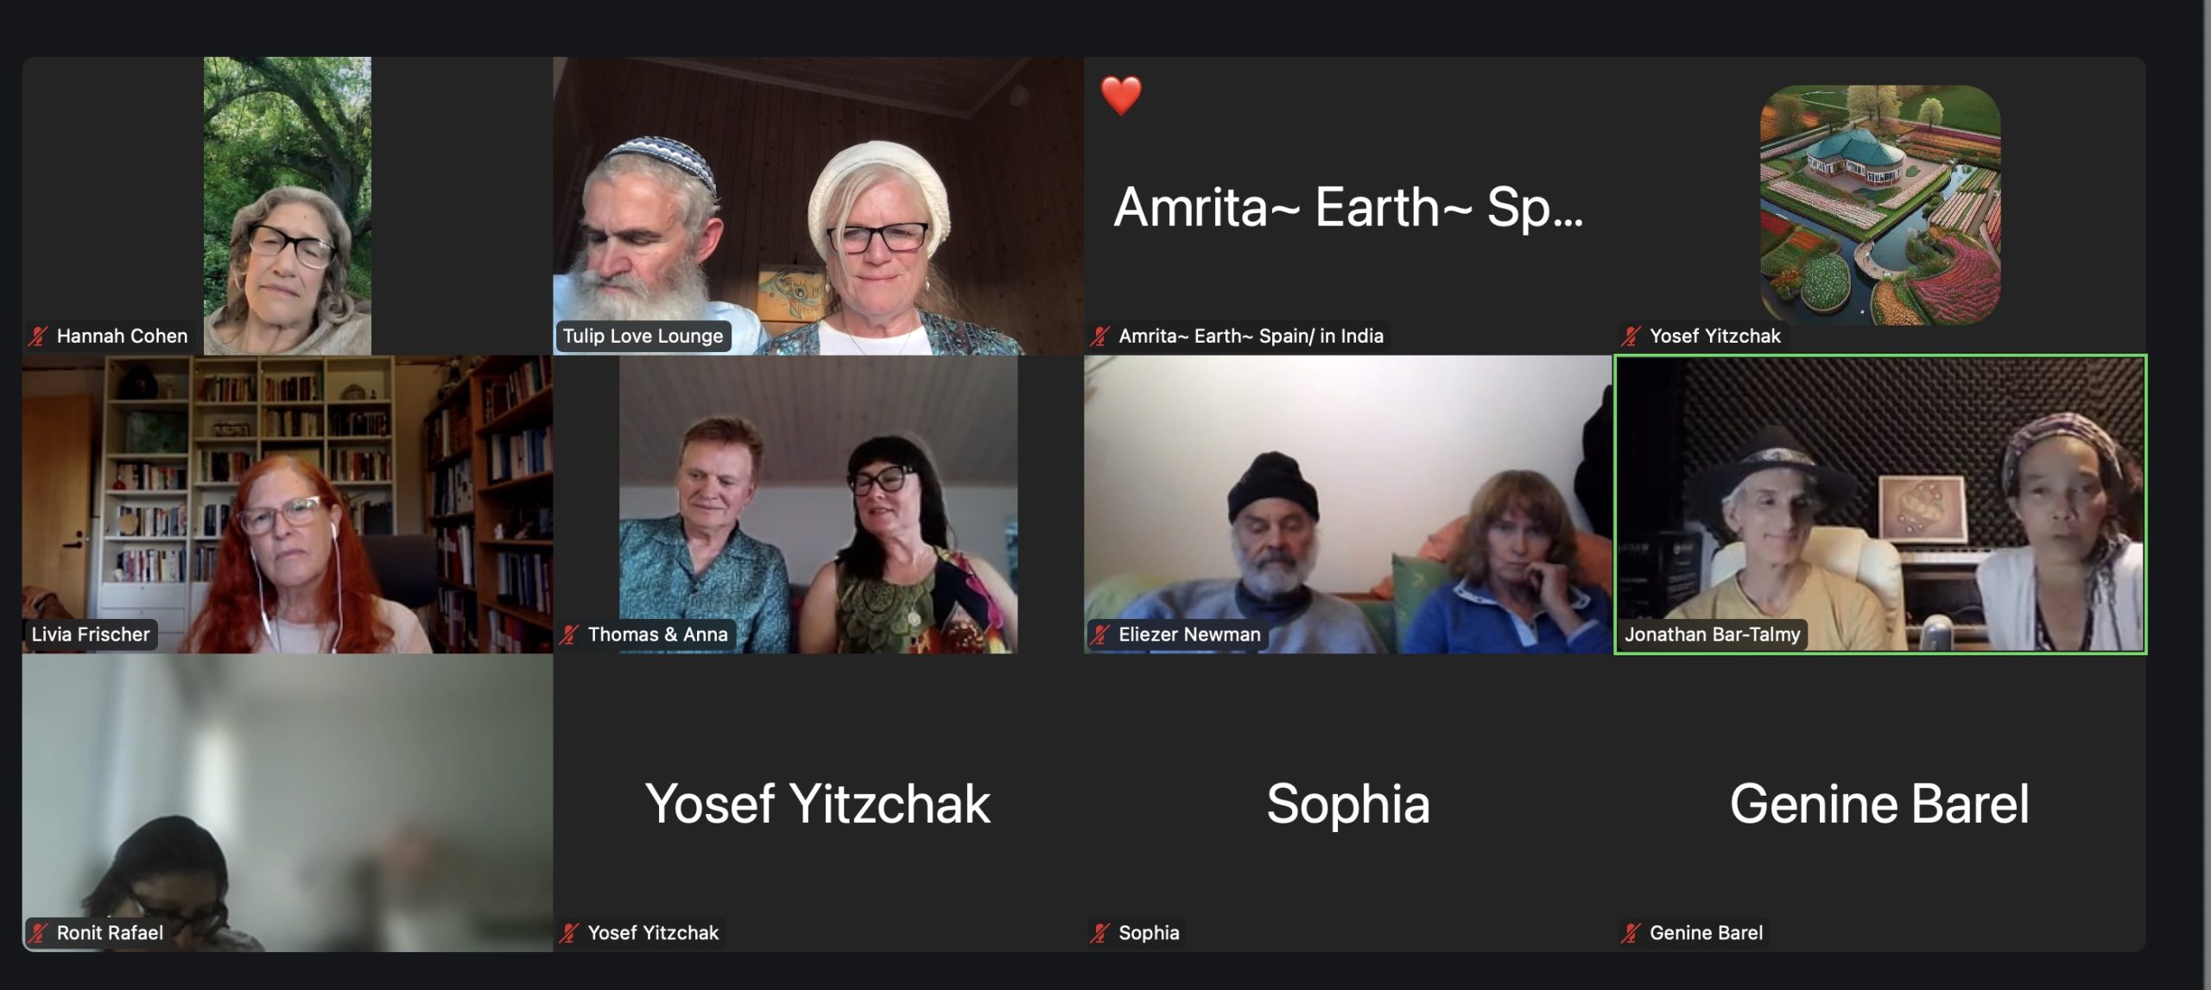The image size is (2211, 990).
Task: Click Genine Barel's muted microphone icon
Action: click(x=1631, y=932)
